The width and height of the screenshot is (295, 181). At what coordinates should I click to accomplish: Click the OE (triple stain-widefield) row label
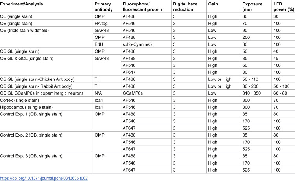24,30
